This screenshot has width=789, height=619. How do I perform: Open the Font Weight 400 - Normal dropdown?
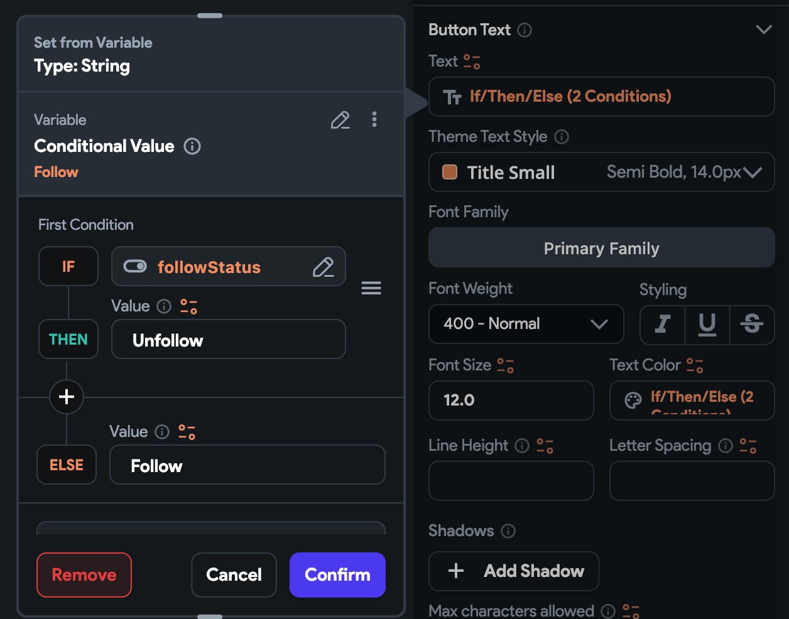pyautogui.click(x=526, y=324)
